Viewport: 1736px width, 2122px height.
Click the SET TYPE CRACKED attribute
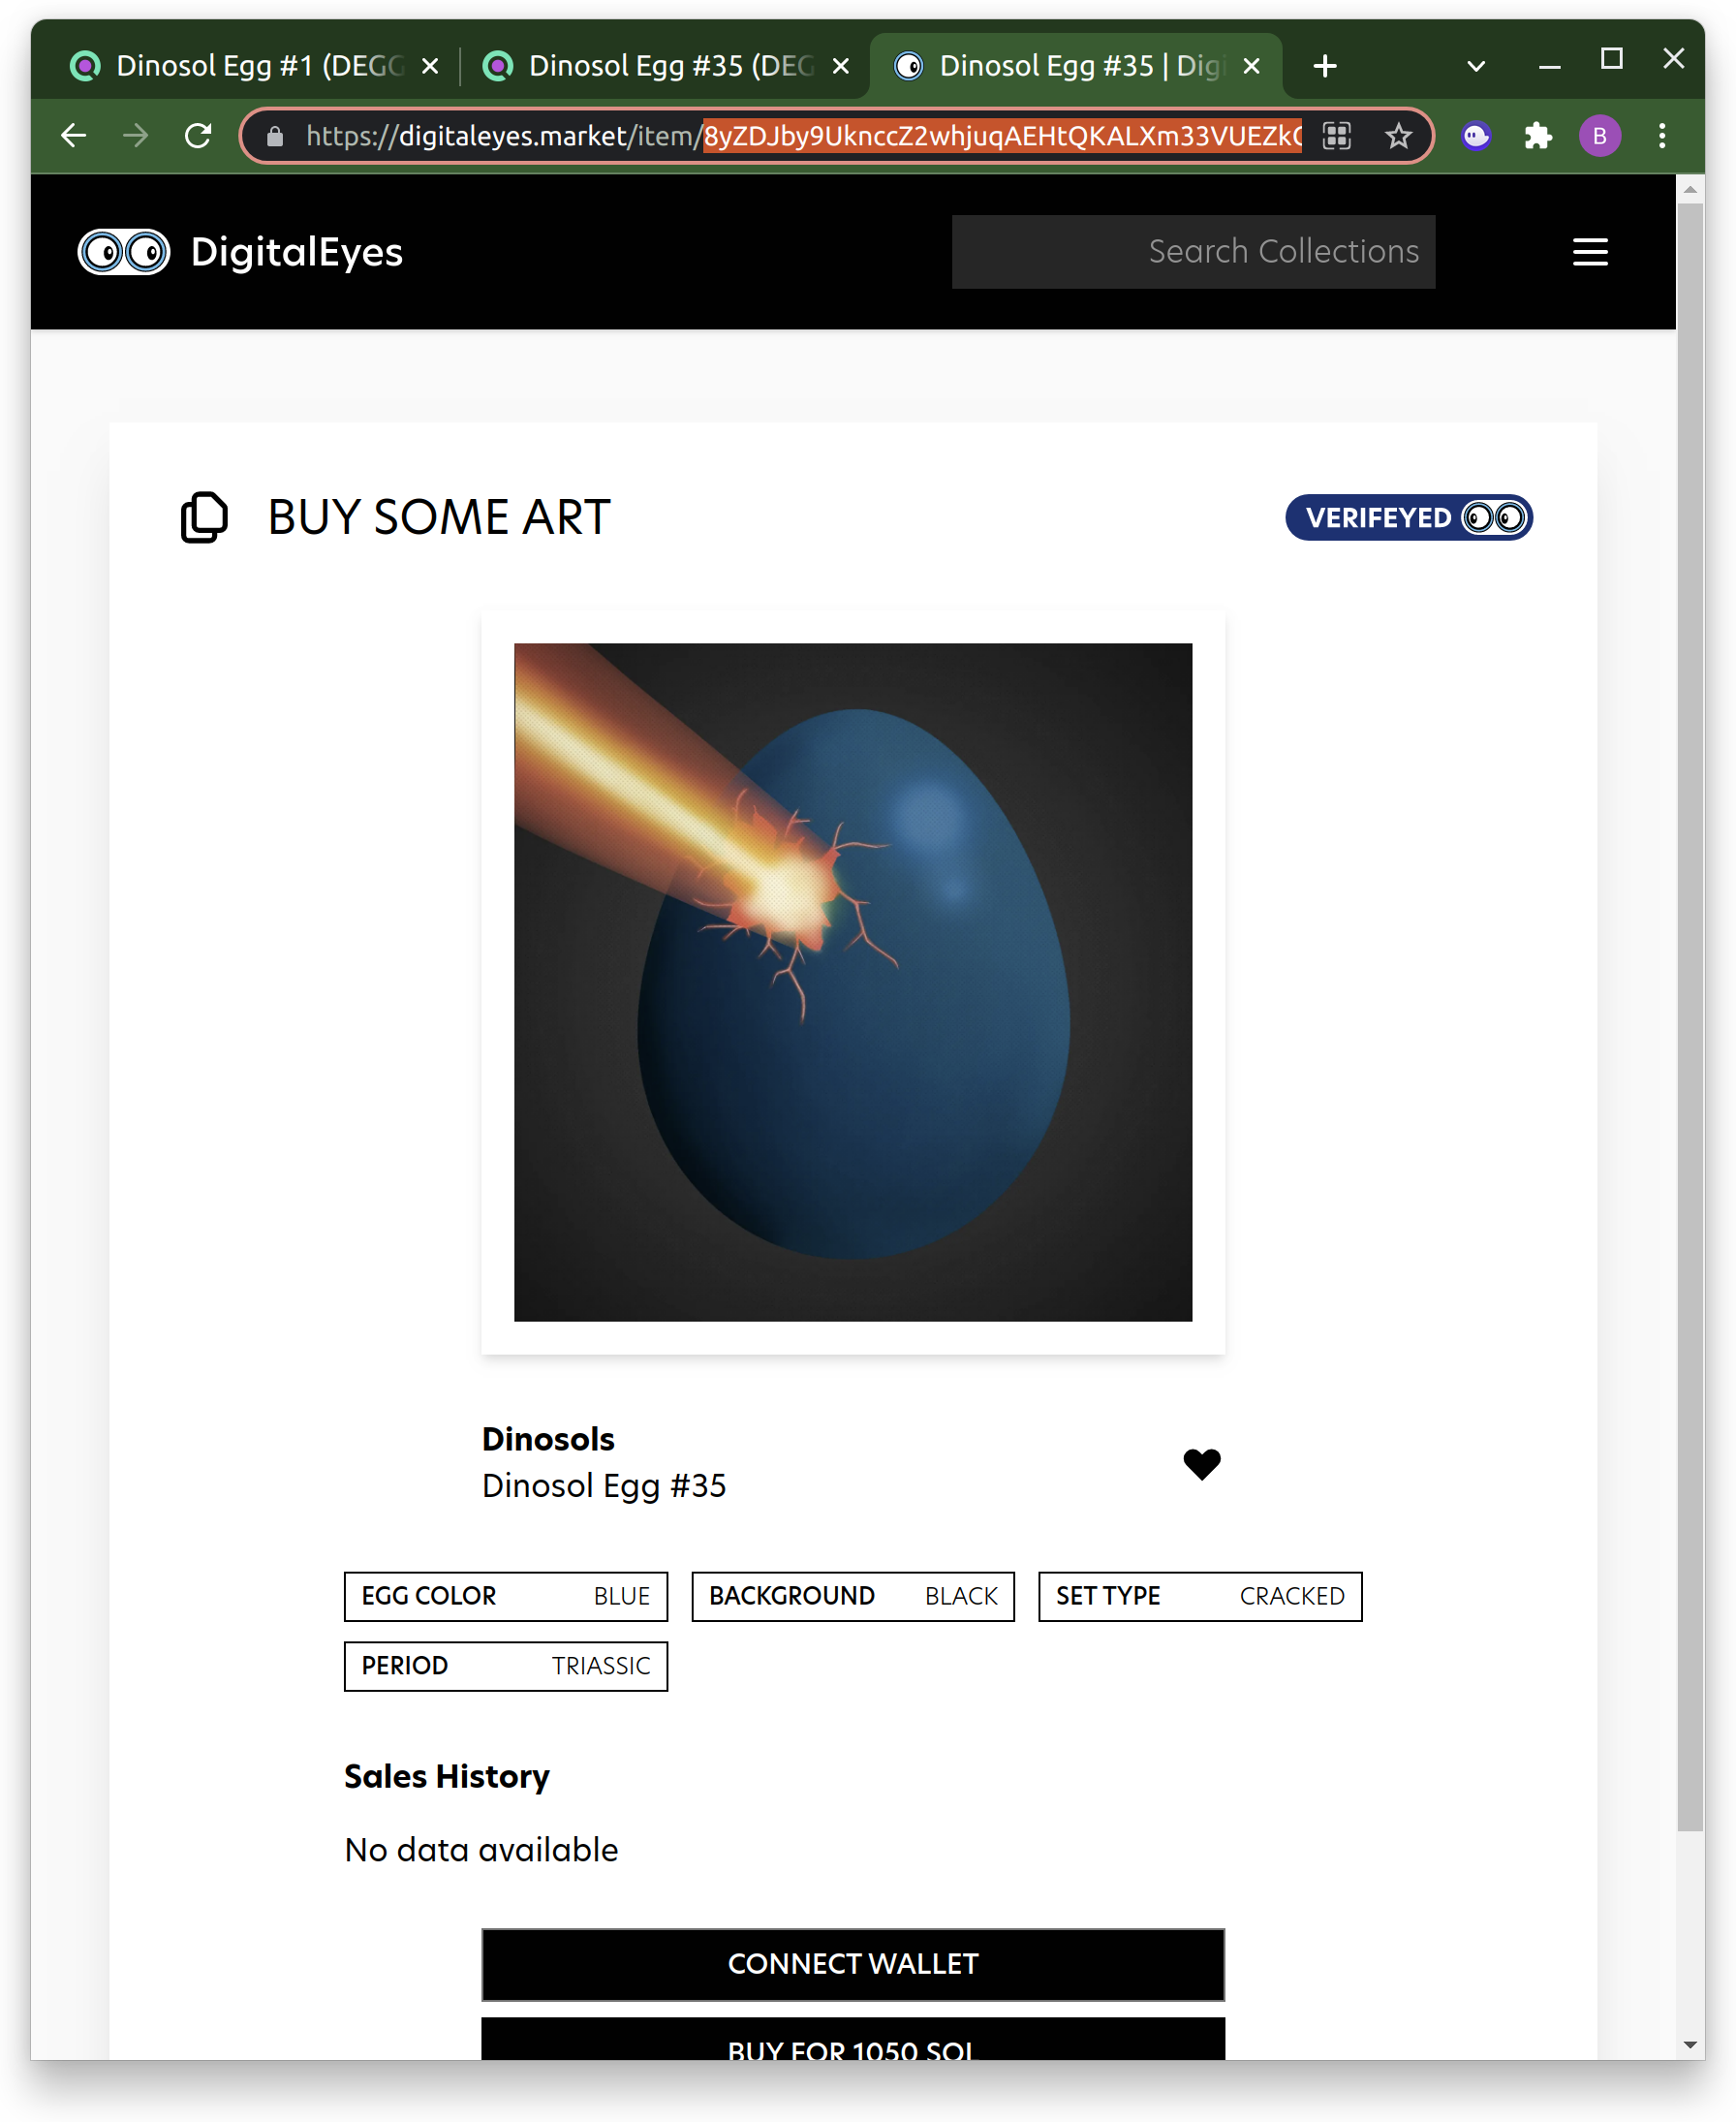point(1200,1596)
